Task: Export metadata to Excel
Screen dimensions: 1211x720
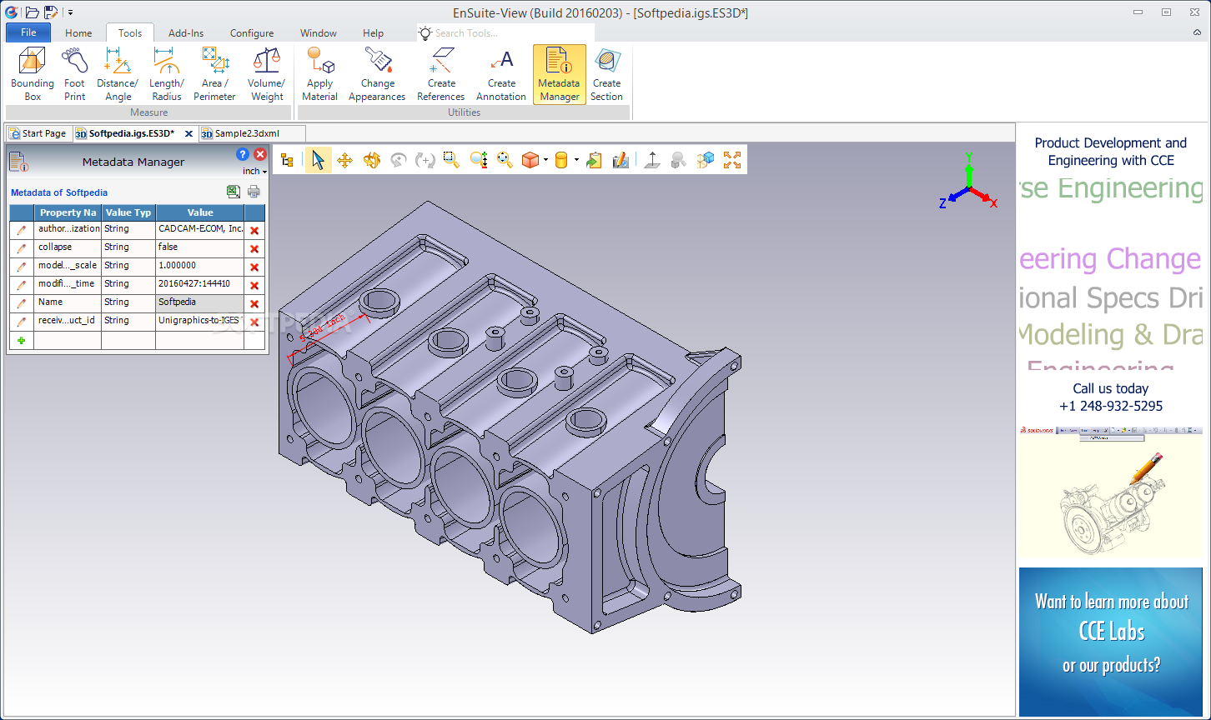Action: [234, 192]
